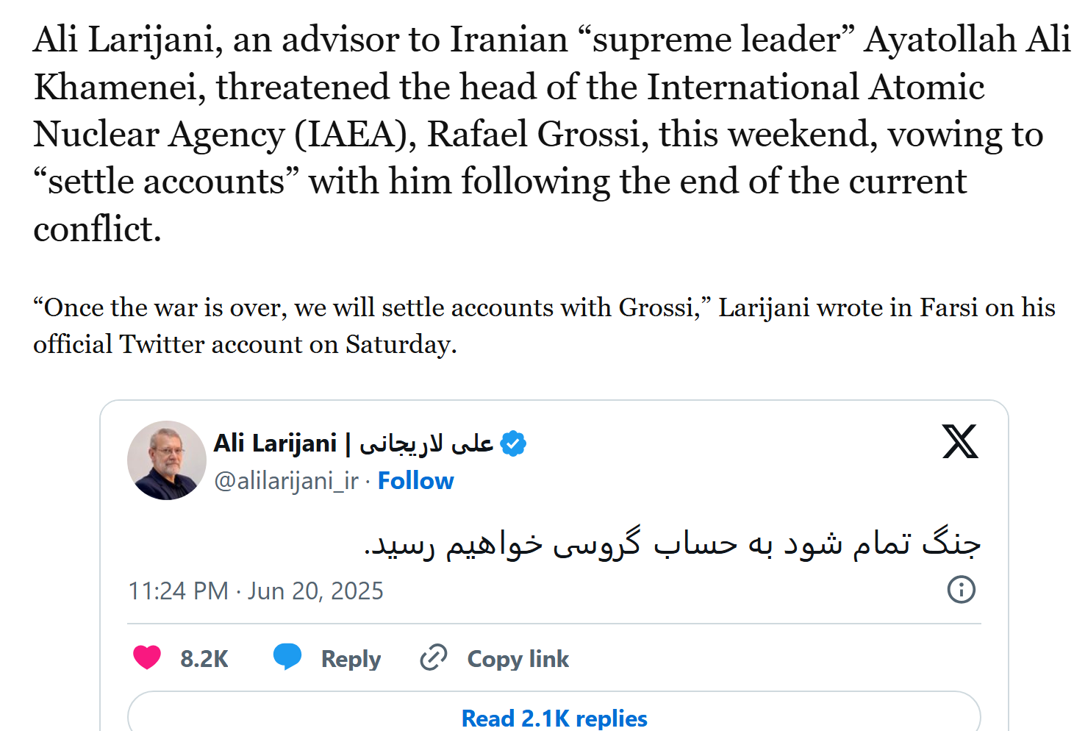Read 2.1K replies on the tweet
Screen dimensions: 1074x731
[x=554, y=716]
